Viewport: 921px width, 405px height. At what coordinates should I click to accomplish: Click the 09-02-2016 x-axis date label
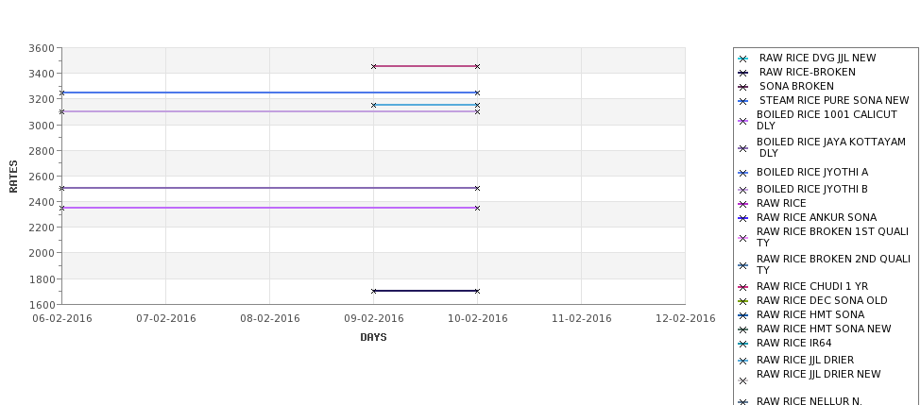pos(373,319)
